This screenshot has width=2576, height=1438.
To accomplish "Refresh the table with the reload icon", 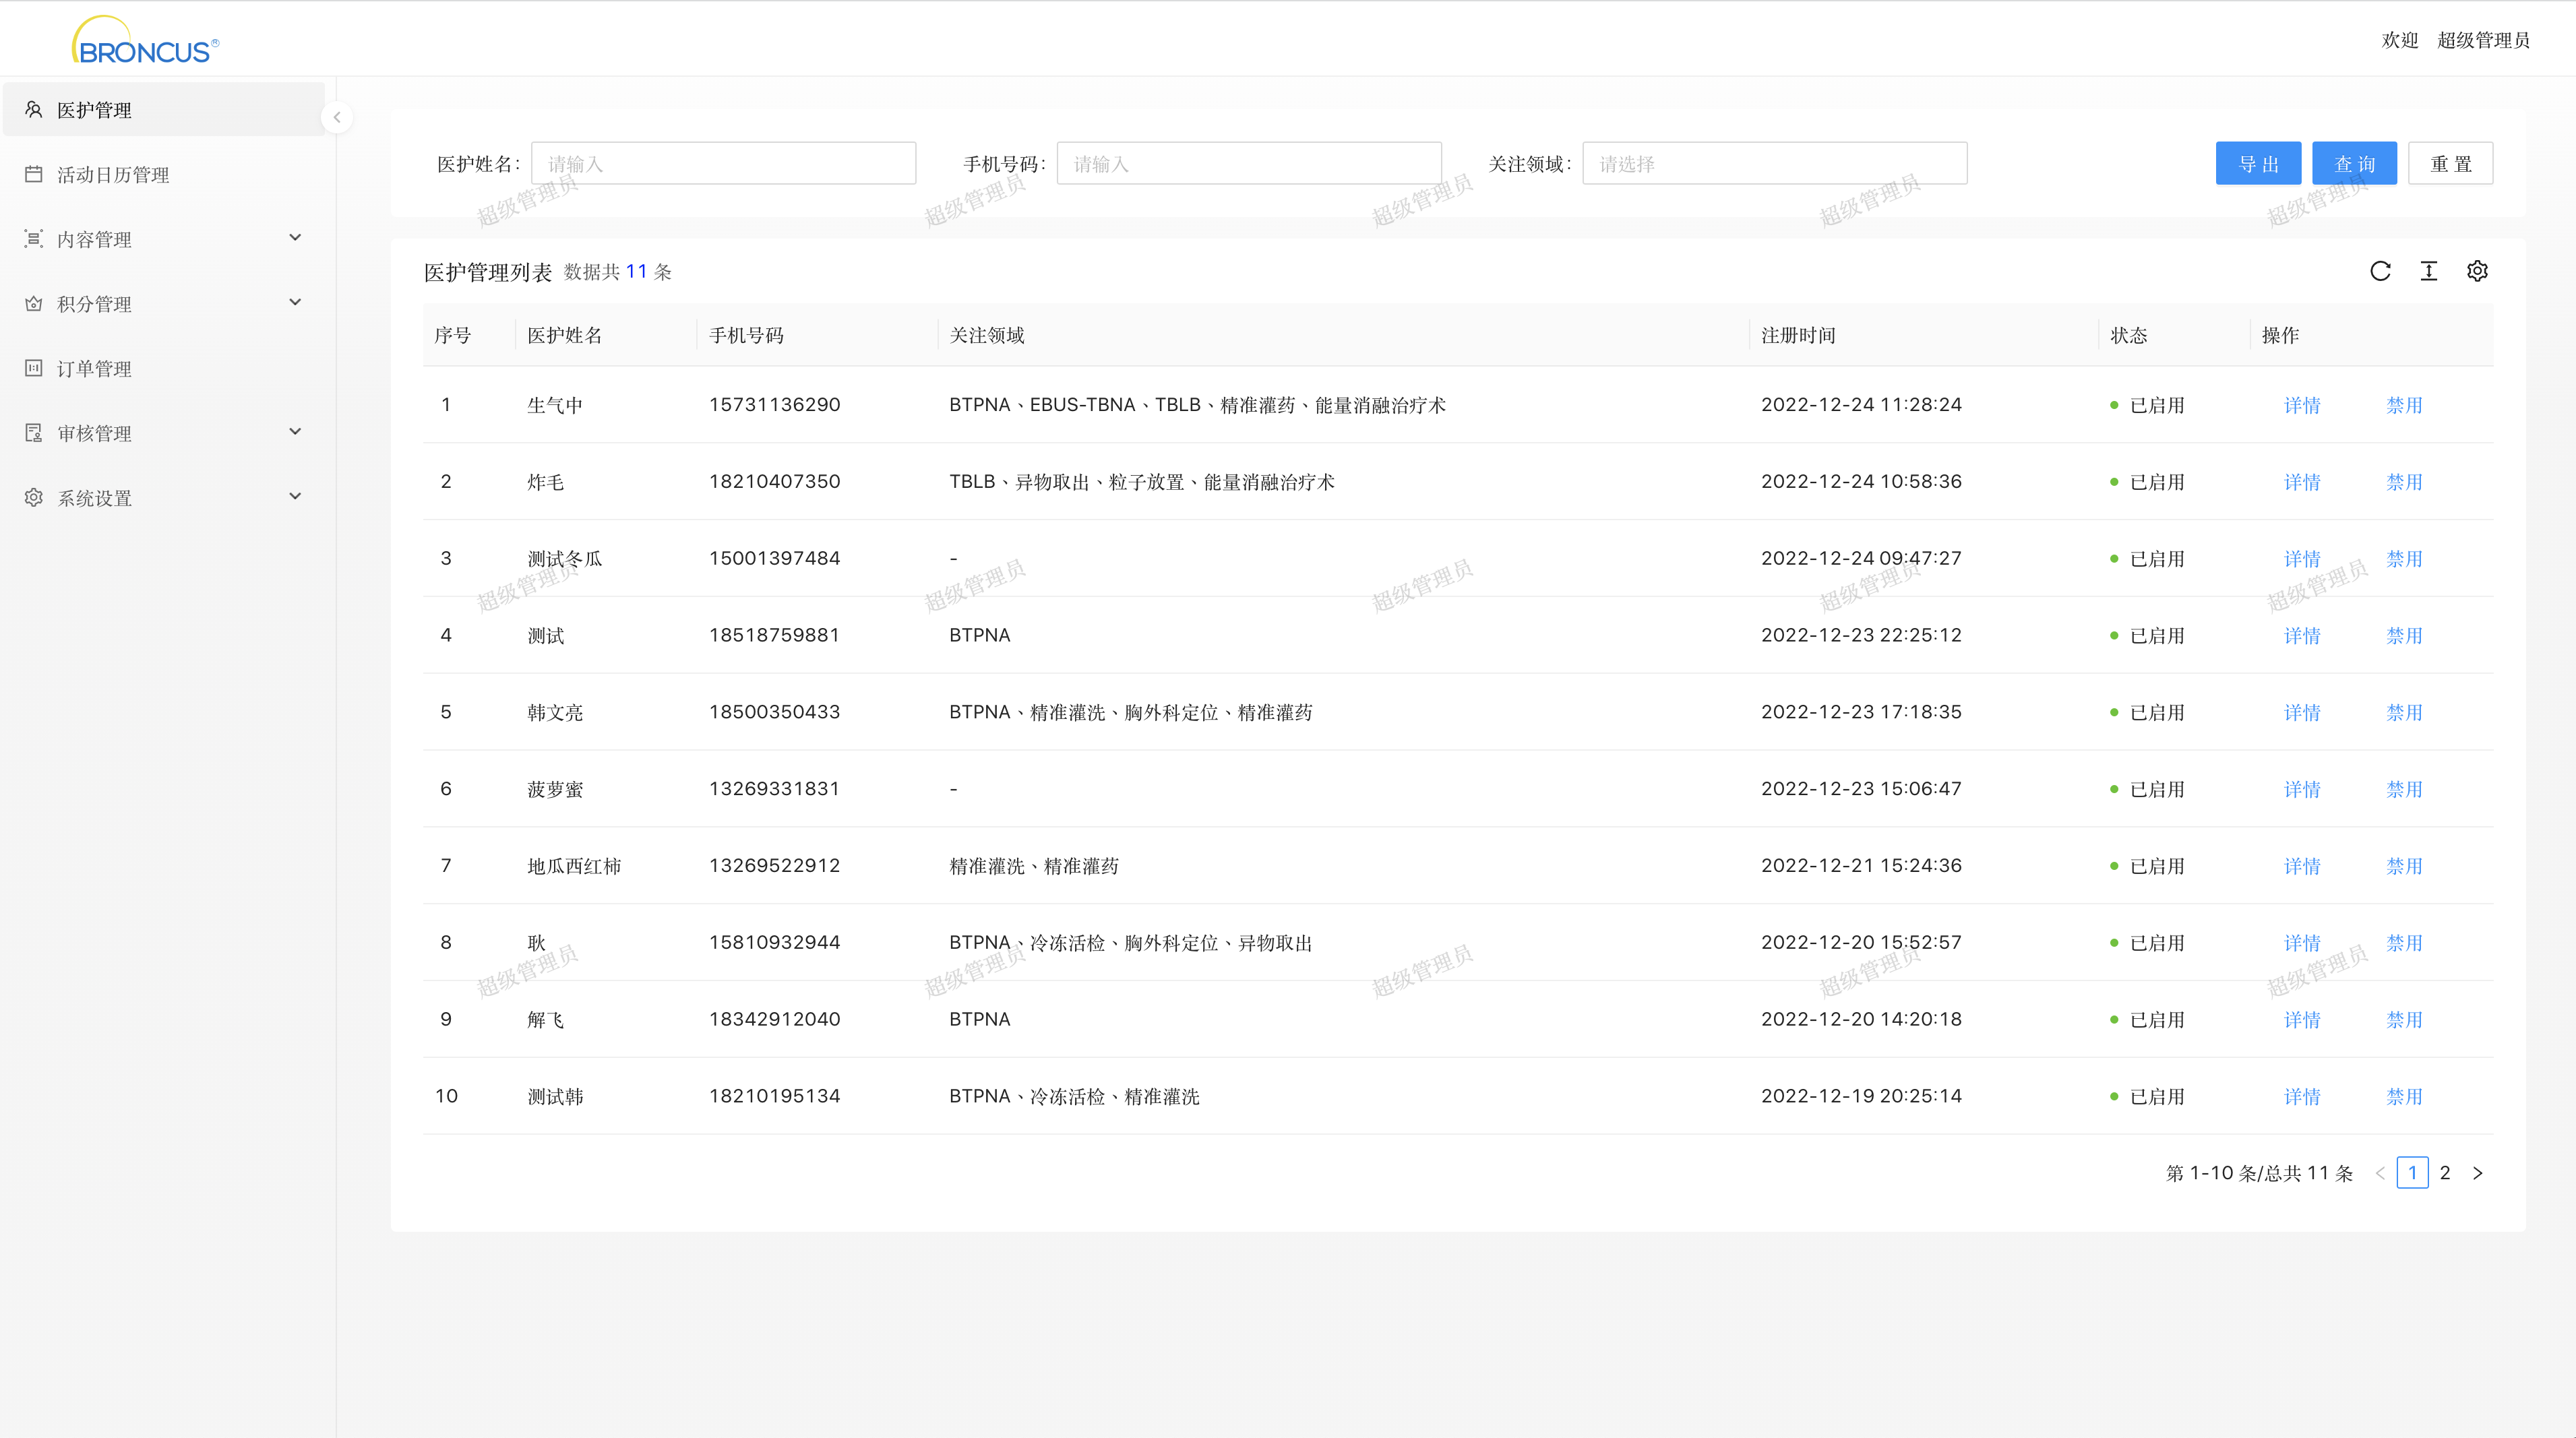I will tap(2380, 271).
